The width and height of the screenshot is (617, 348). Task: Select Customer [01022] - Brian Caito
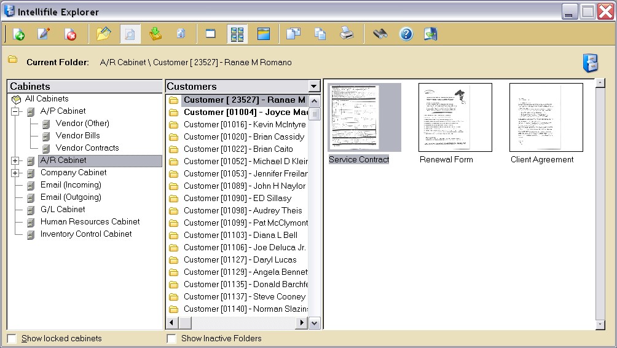click(x=238, y=149)
